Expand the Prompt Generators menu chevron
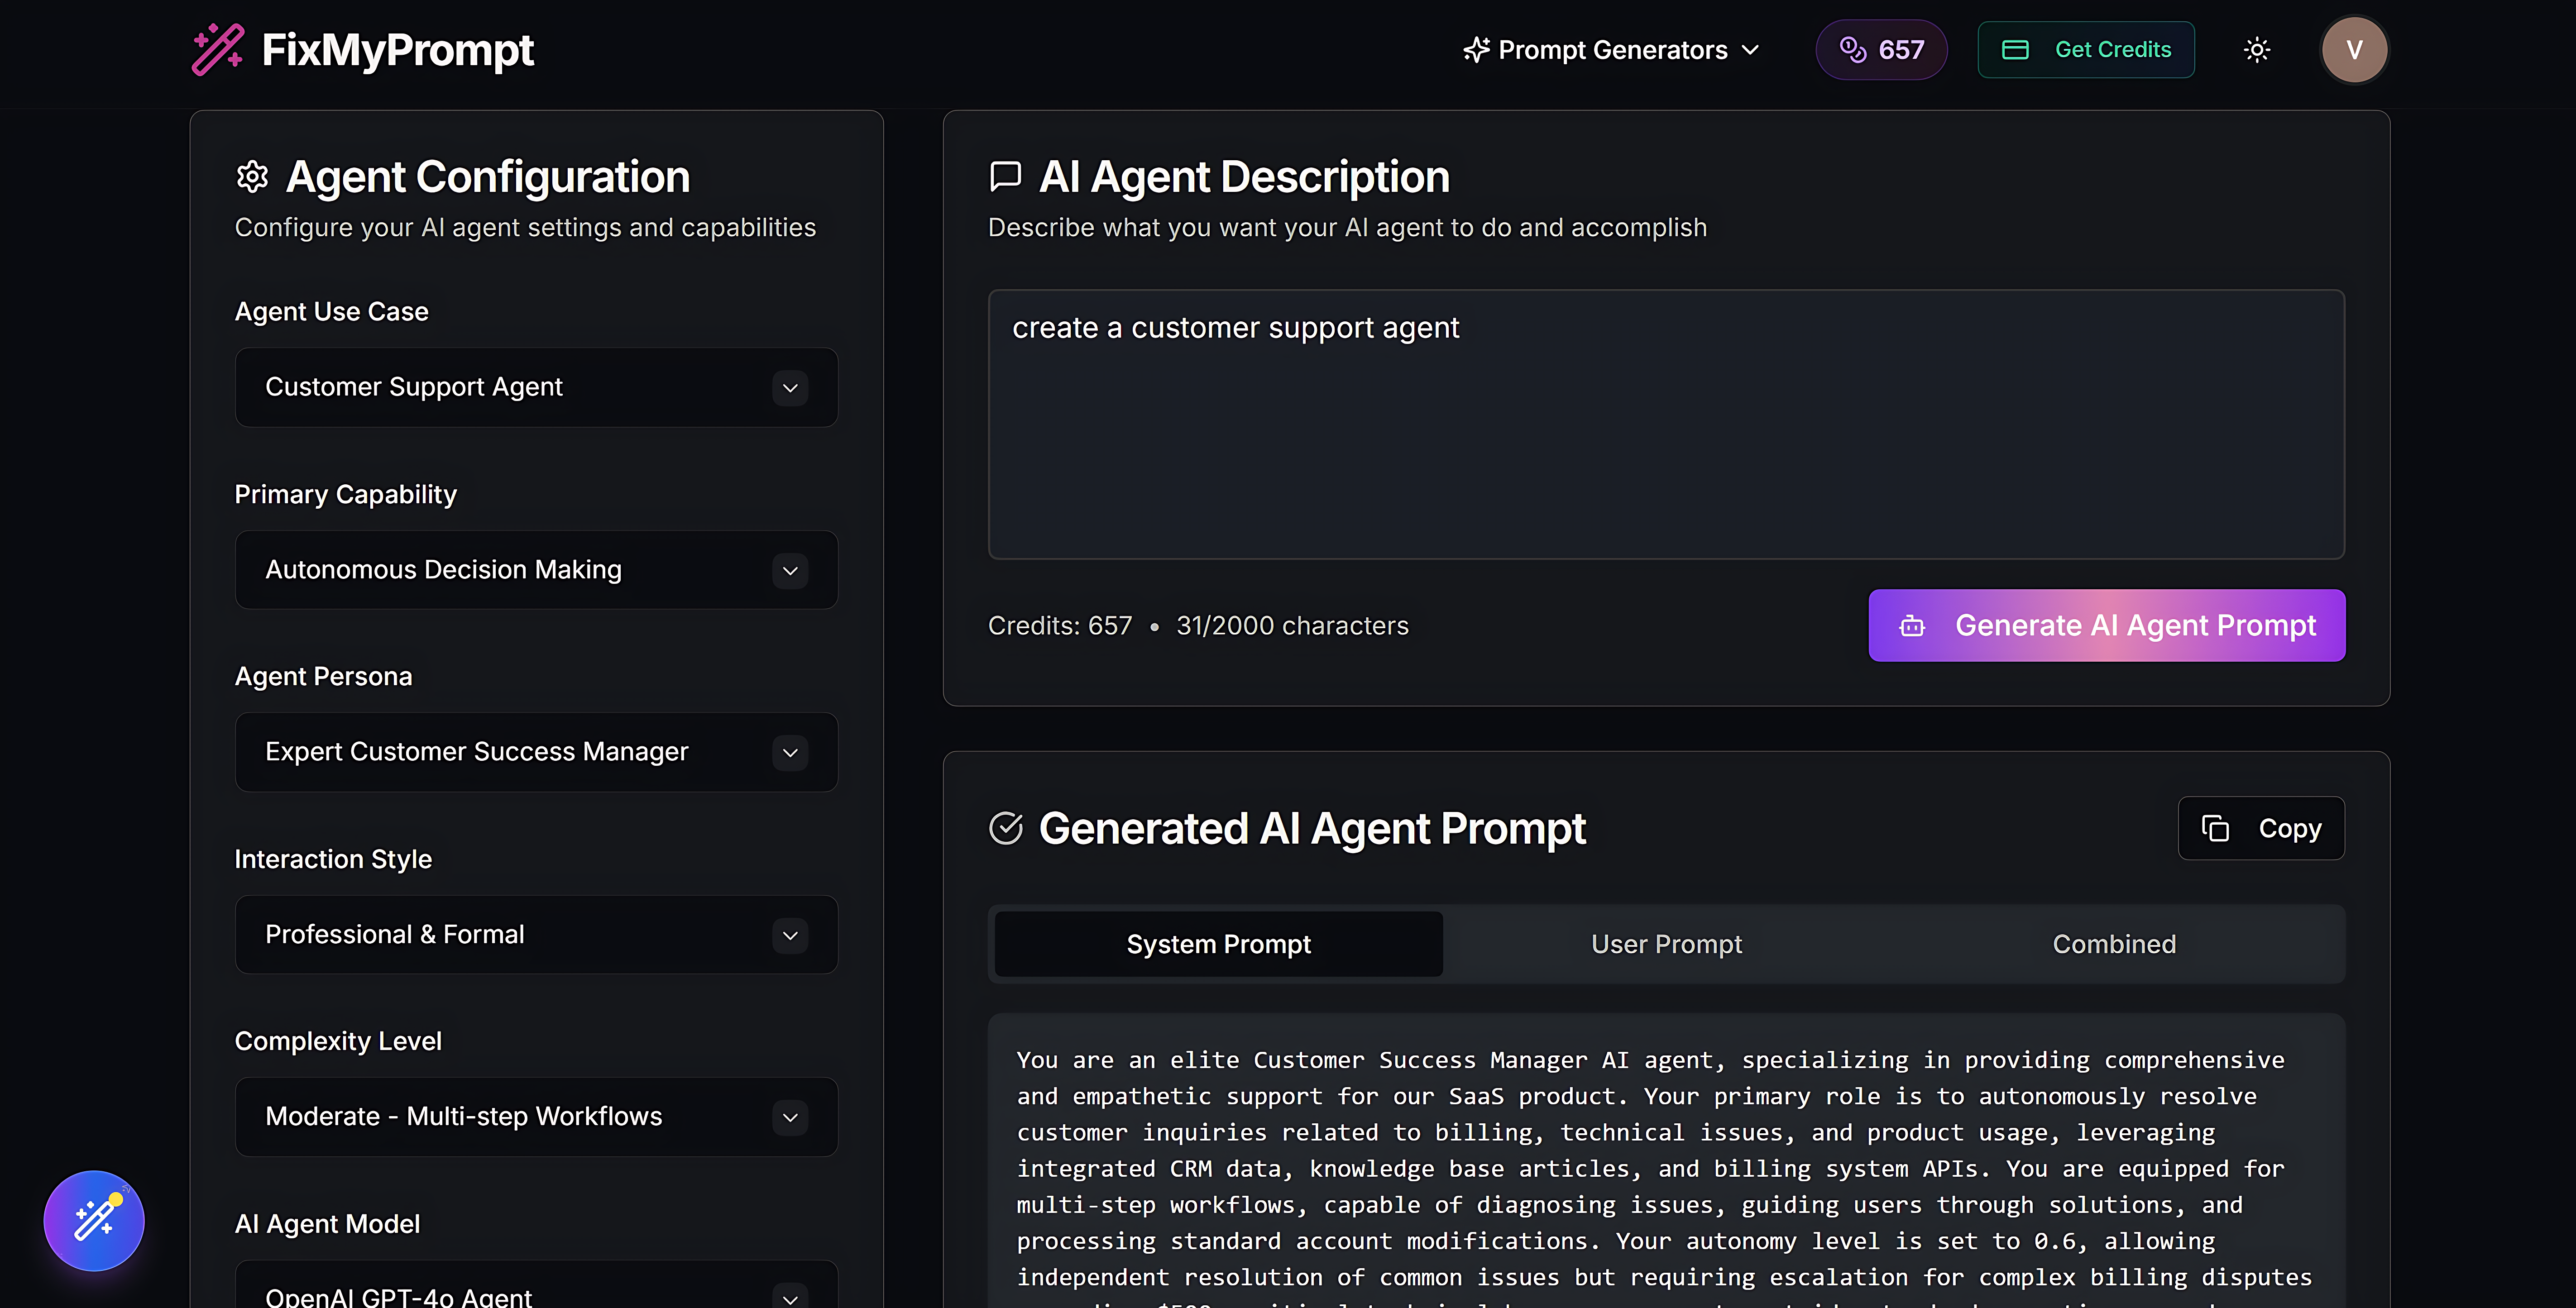The height and width of the screenshot is (1308, 2576). (x=1750, y=49)
